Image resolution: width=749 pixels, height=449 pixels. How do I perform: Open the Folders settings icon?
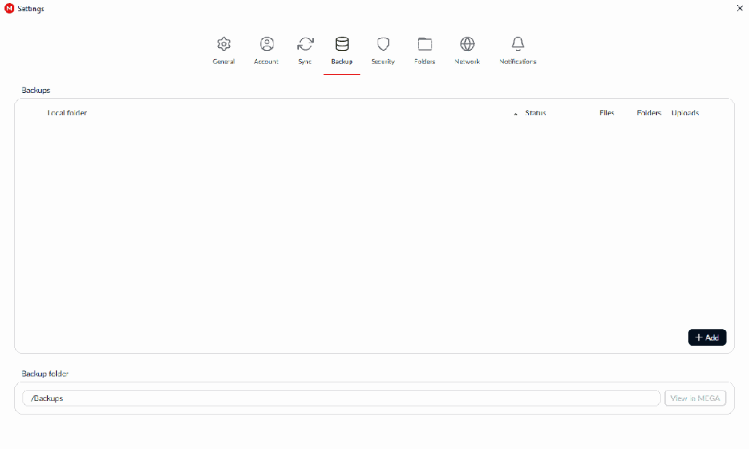pos(425,44)
